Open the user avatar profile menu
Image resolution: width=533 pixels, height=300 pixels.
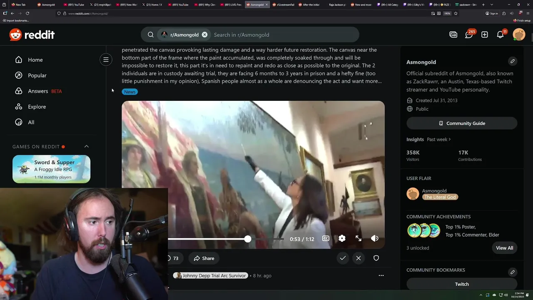[519, 35]
